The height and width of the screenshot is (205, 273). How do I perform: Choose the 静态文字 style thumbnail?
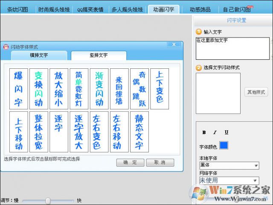click(139, 132)
